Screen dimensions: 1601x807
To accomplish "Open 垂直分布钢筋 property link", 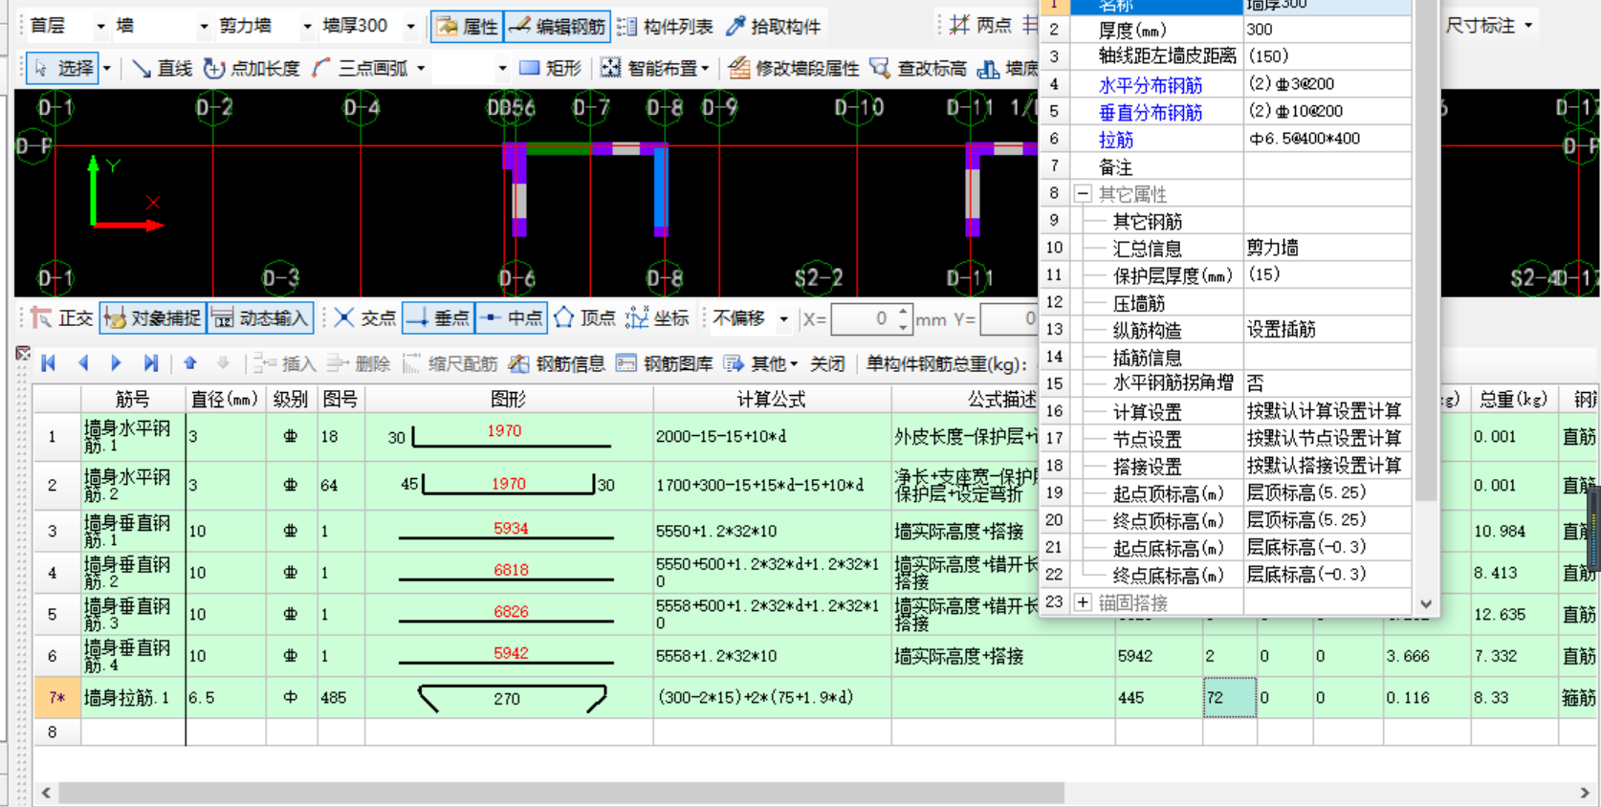I will [x=1151, y=112].
